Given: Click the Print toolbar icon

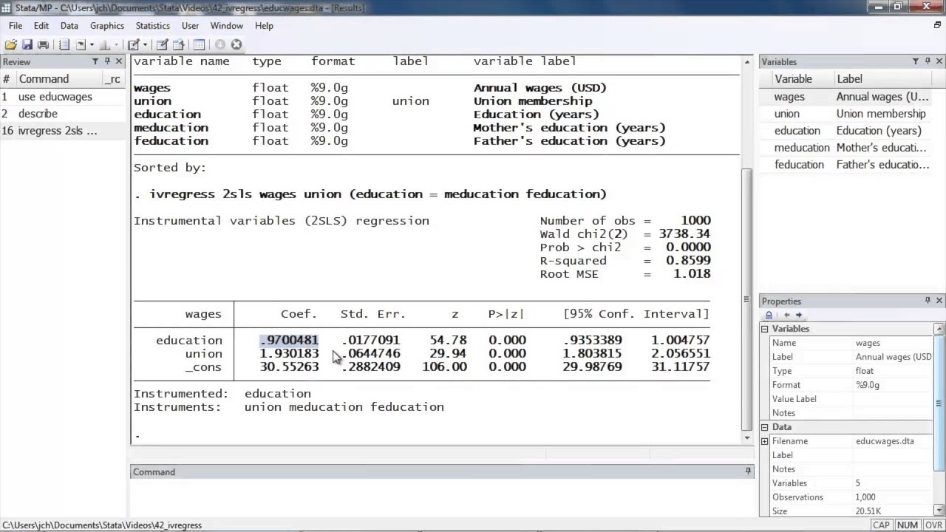Looking at the screenshot, I should (x=43, y=44).
